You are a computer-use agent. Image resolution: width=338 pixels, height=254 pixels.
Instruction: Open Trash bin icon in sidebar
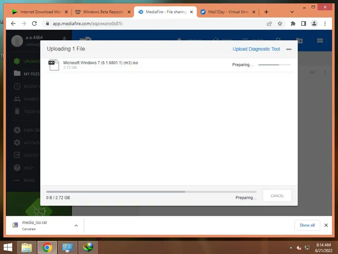click(x=17, y=111)
